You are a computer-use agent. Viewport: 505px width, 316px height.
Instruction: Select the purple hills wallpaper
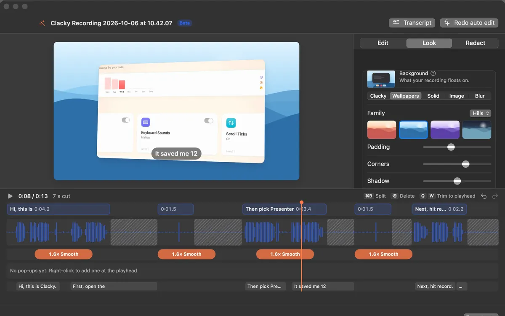click(445, 130)
